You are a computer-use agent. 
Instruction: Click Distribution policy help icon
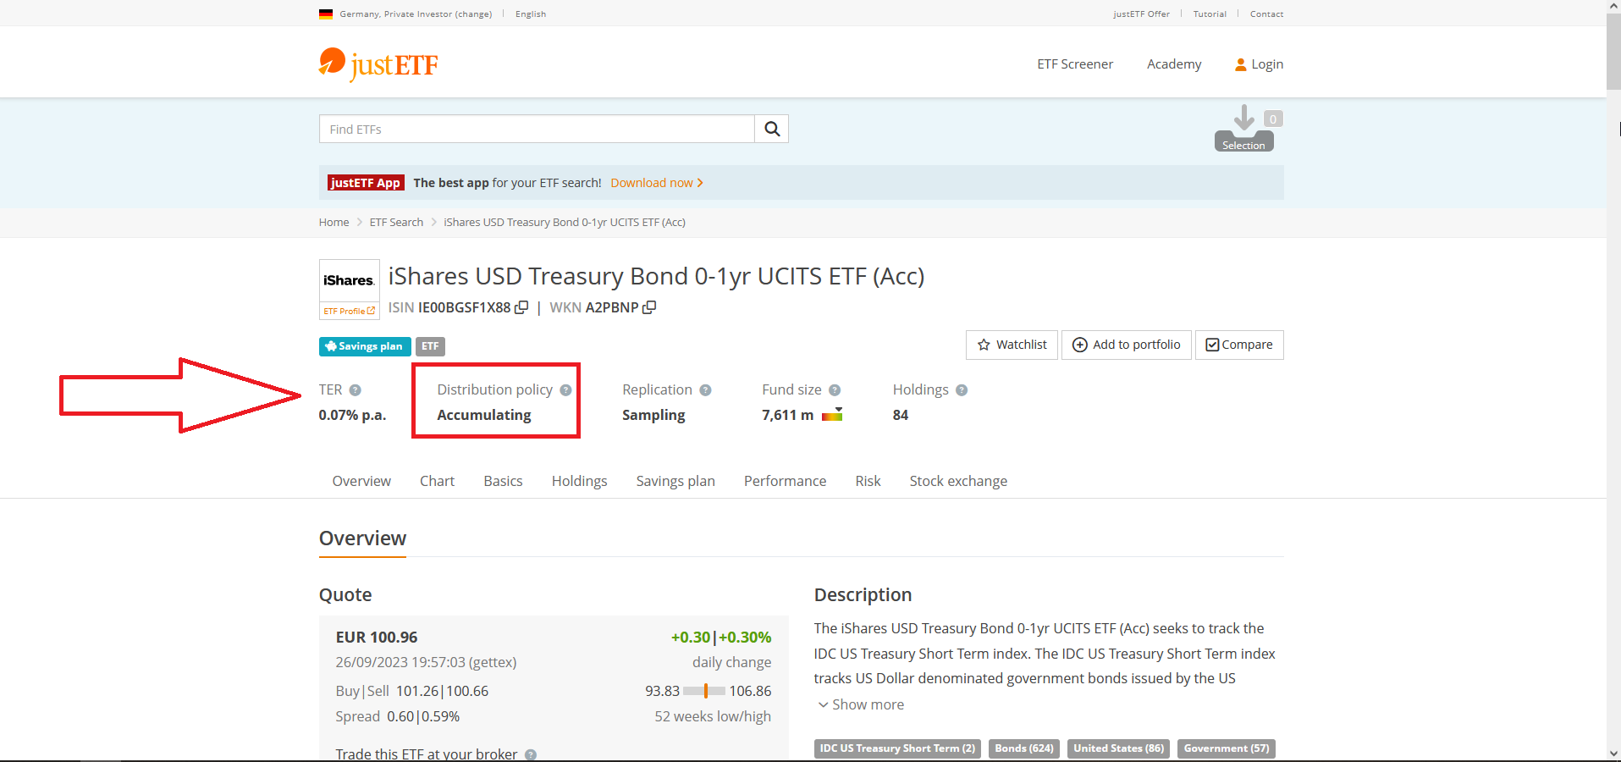coord(565,390)
